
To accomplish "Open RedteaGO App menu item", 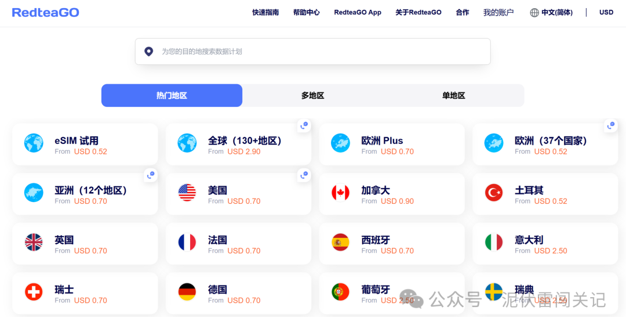I will tap(358, 12).
